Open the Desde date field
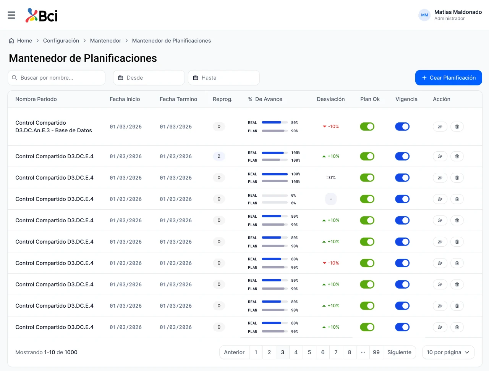This screenshot has height=371, width=489. point(149,78)
